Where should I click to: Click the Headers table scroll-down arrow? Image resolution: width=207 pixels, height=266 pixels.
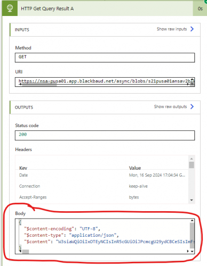tap(192, 200)
